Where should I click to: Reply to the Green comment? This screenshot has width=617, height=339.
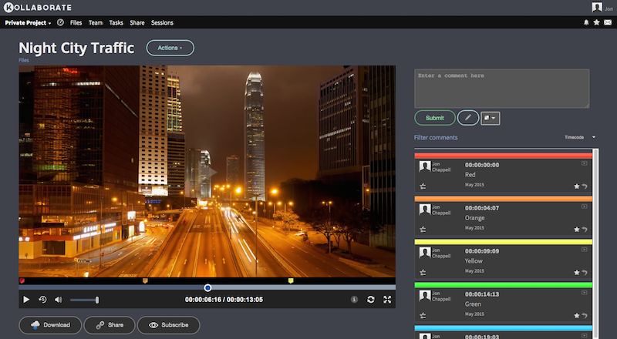[585, 315]
